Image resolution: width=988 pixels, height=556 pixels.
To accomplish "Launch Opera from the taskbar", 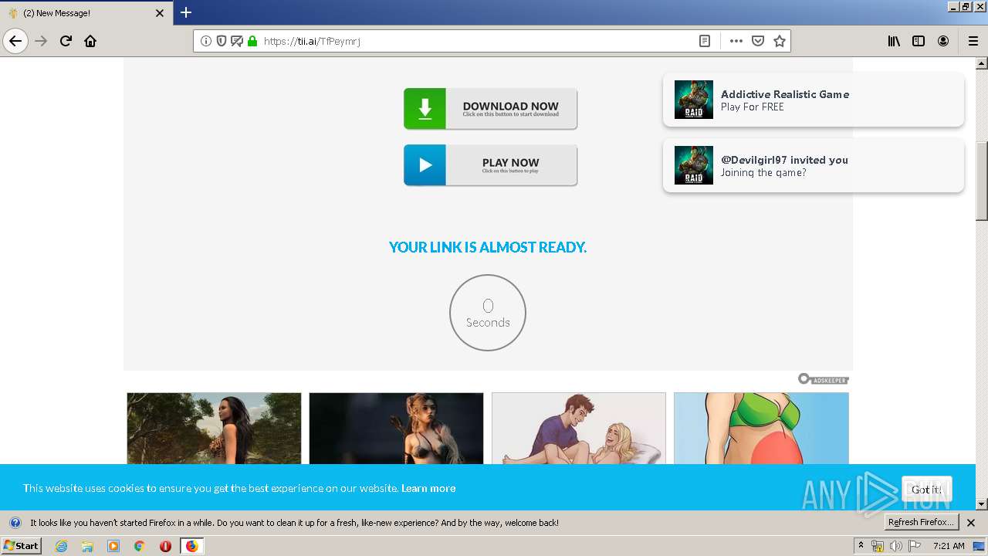I will pos(165,546).
